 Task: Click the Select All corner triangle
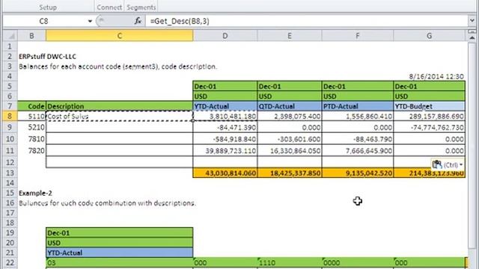coord(10,36)
